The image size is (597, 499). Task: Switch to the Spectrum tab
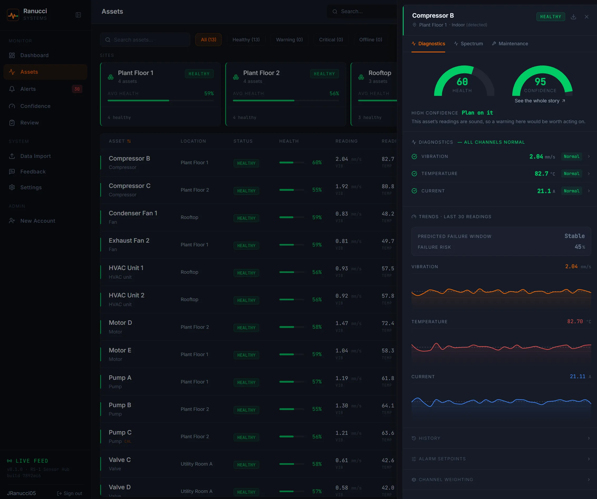468,43
